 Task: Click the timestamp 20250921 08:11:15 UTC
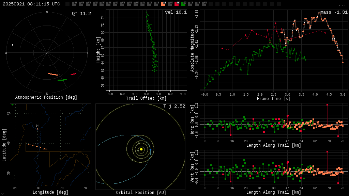(31, 4)
